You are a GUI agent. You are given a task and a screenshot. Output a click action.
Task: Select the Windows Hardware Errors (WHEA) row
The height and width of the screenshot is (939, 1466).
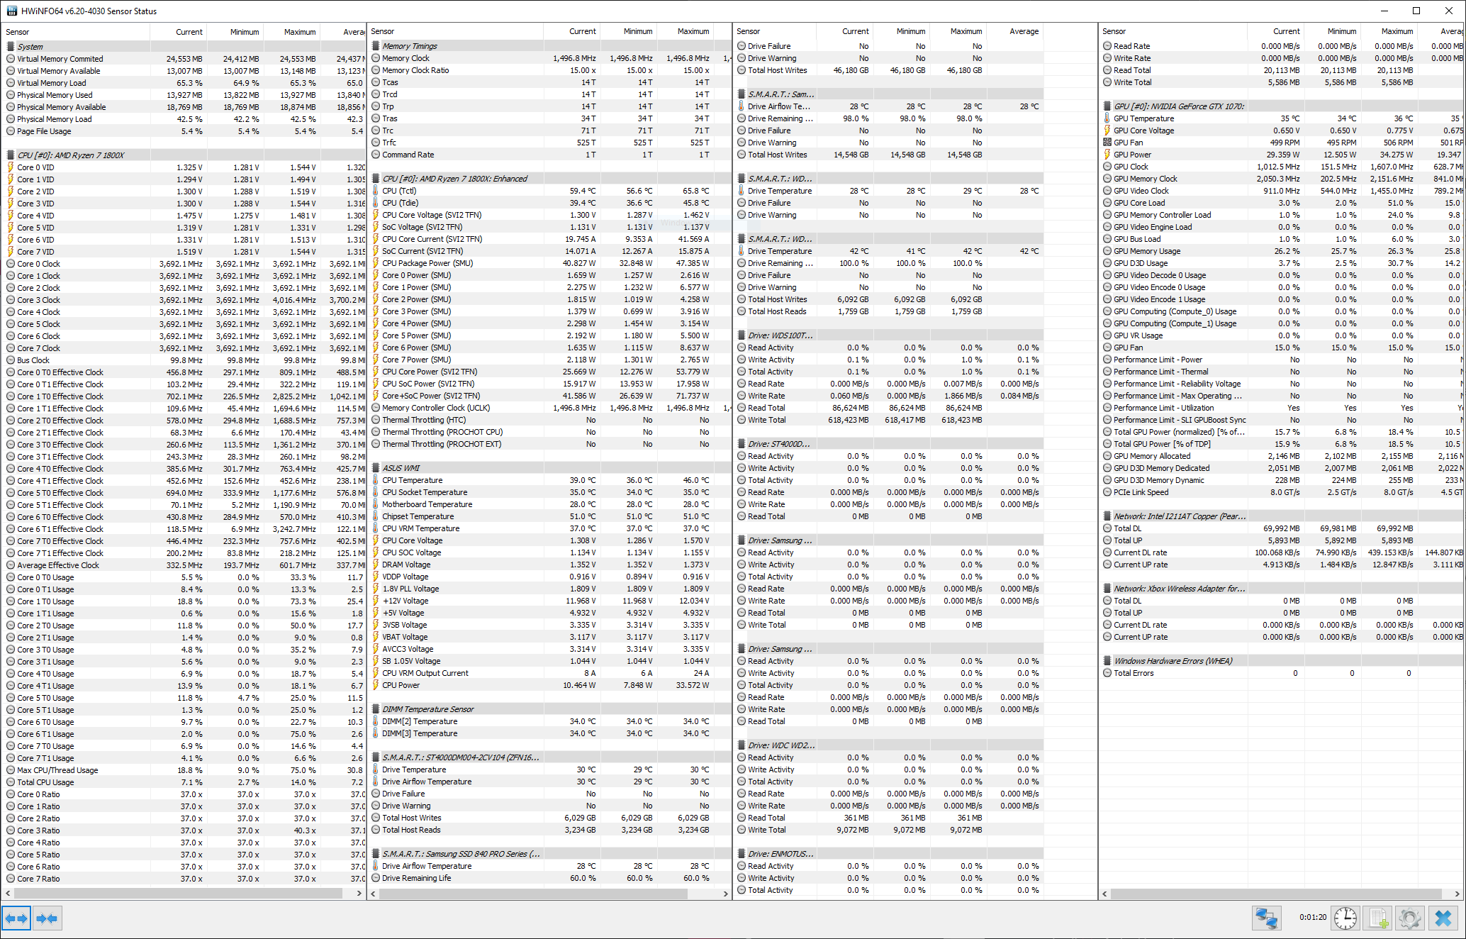[x=1173, y=661]
